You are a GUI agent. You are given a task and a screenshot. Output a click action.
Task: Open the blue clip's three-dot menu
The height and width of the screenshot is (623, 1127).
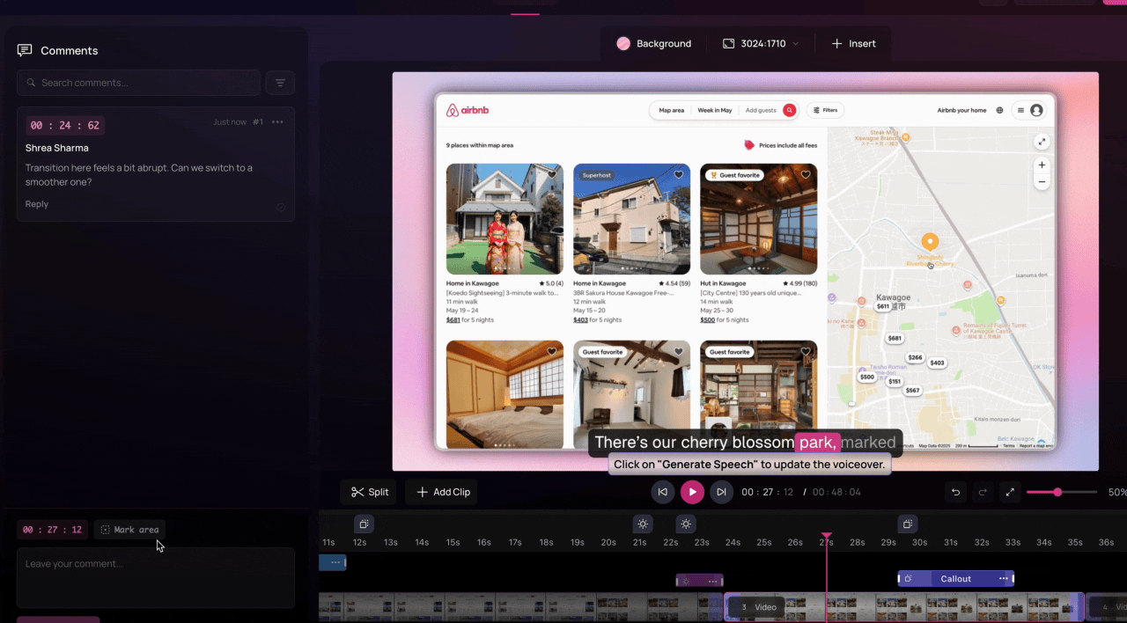[335, 561]
